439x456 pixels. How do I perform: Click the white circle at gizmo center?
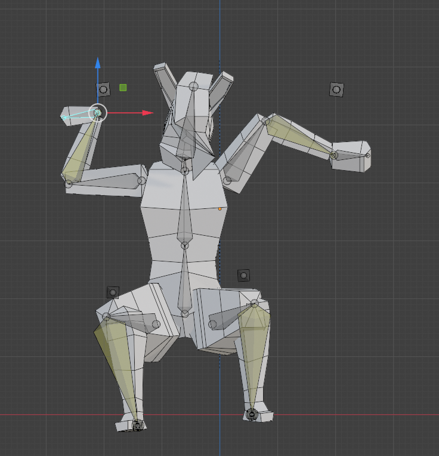point(97,112)
